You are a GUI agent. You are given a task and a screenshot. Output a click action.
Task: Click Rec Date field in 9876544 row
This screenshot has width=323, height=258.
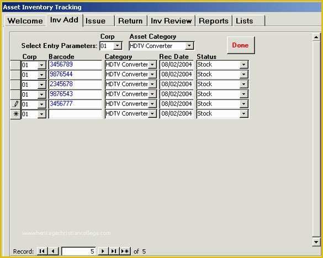point(177,75)
